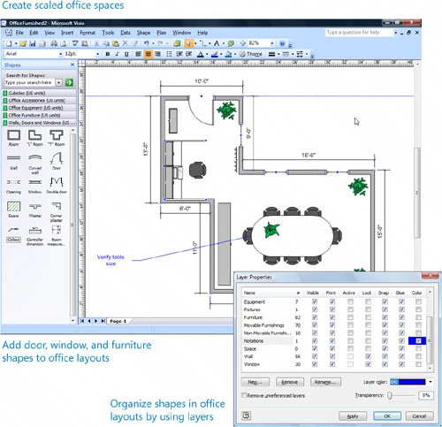Check Remove unreferenced layers option
The width and height of the screenshot is (442, 427).
pos(244,395)
